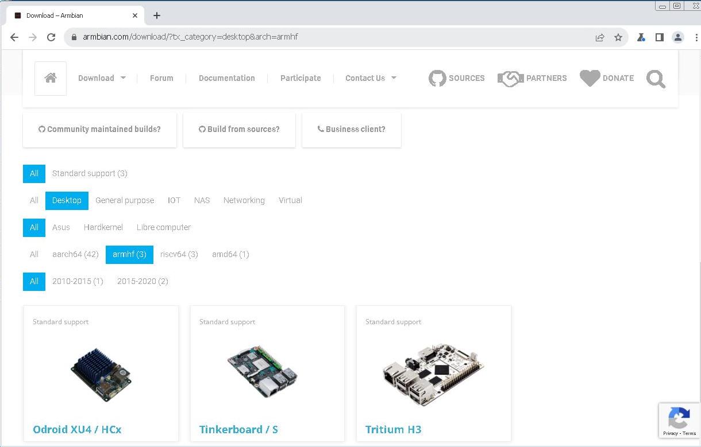Select the 2015-2020 (2) year filter
Viewport: 701px width, 447px height.
142,281
